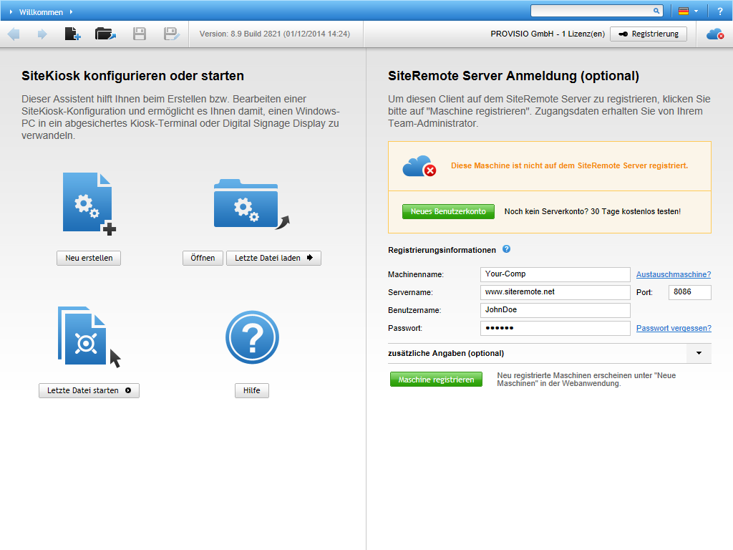Click the SiteRemote cloud status toolbar icon
Viewport: 733px width, 550px height.
tap(714, 34)
